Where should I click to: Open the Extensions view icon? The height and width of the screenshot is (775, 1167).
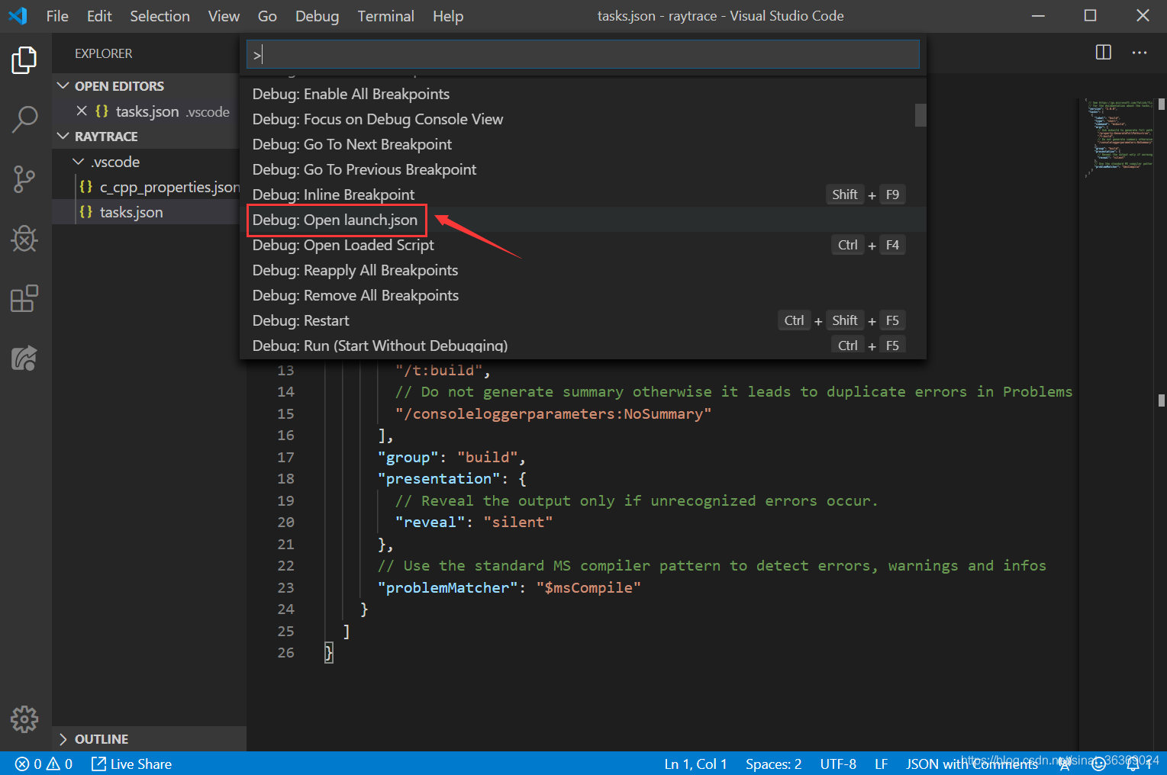[x=24, y=298]
